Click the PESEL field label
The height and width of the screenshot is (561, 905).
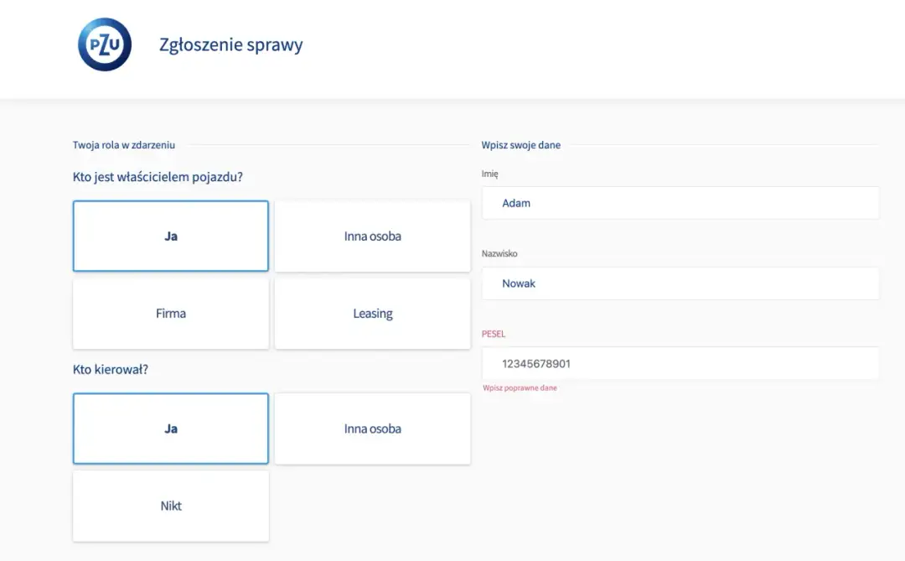pyautogui.click(x=494, y=333)
